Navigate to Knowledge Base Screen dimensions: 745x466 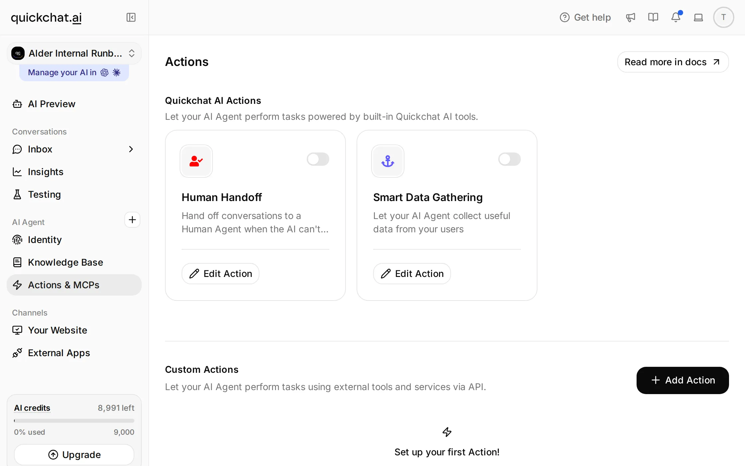tap(74, 262)
